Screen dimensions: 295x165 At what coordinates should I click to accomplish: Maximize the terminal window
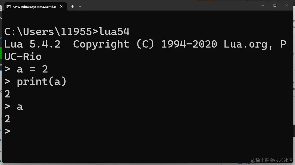point(275,5)
